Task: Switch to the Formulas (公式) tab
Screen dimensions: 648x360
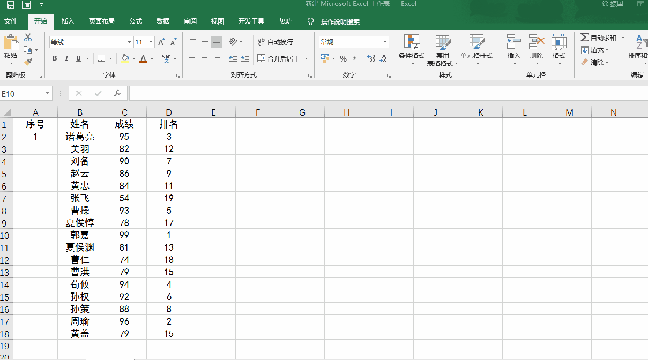Action: [136, 21]
